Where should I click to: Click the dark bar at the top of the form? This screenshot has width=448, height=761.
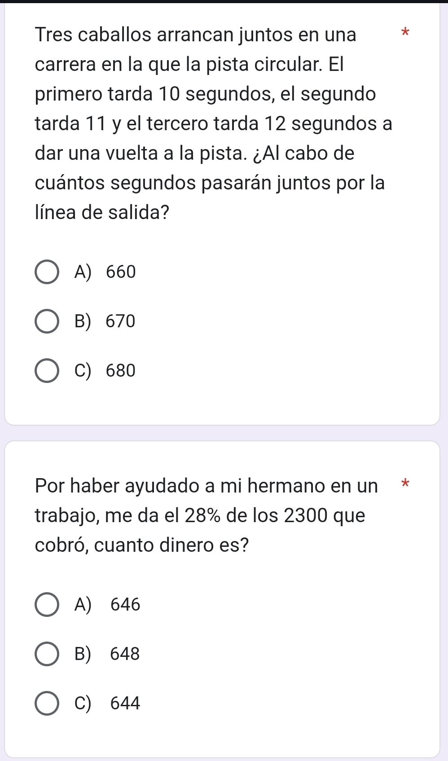click(224, 1)
